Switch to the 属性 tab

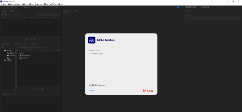click(x=33, y=44)
